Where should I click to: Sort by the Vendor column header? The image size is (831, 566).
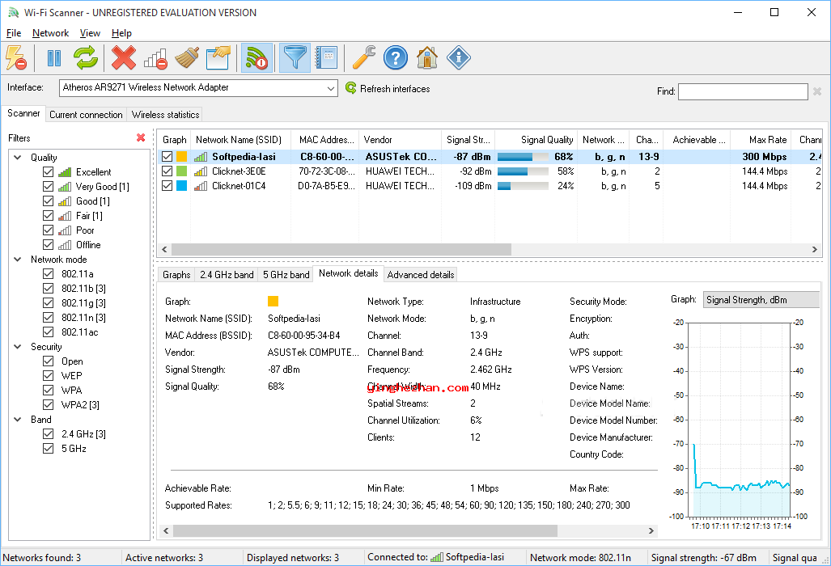pos(400,140)
